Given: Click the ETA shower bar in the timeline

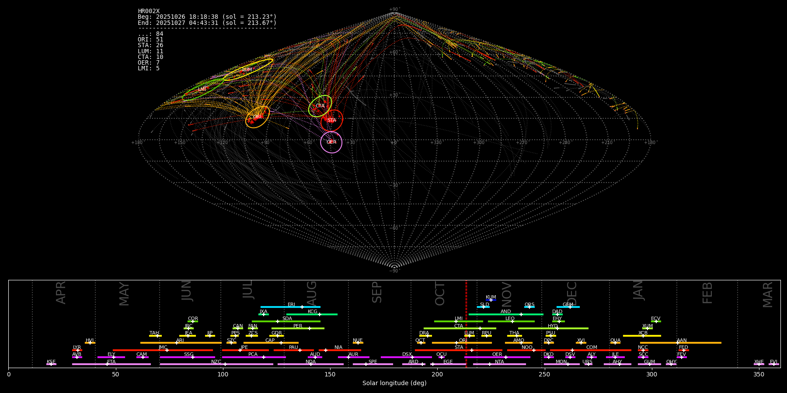Looking at the screenshot, I should (x=111, y=364).
